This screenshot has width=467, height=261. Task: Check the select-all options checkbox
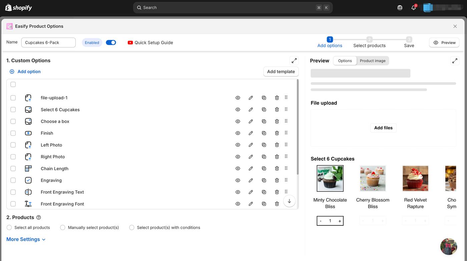point(13,84)
